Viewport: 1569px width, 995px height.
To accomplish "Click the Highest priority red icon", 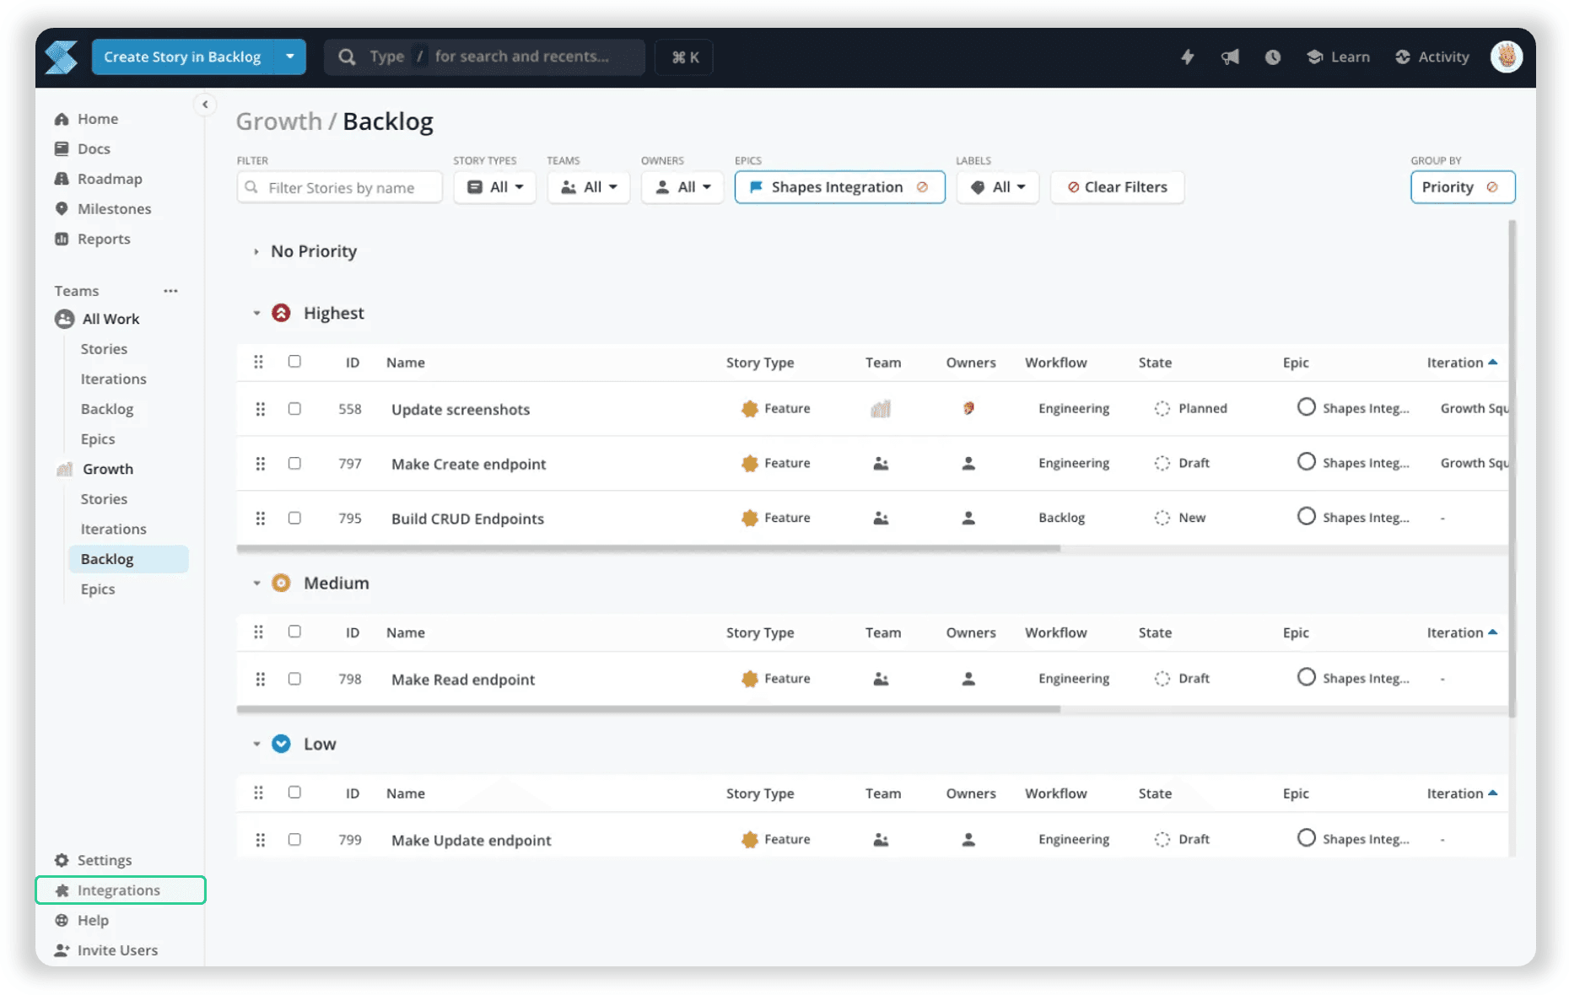I will coord(281,313).
